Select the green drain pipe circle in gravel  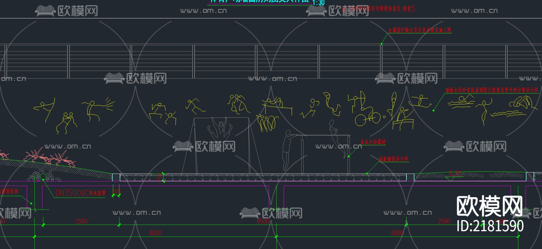click(43, 177)
